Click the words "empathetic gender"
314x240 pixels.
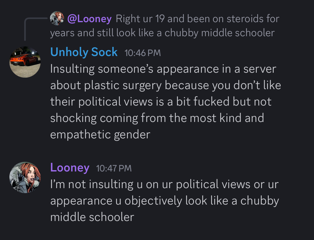100,134
